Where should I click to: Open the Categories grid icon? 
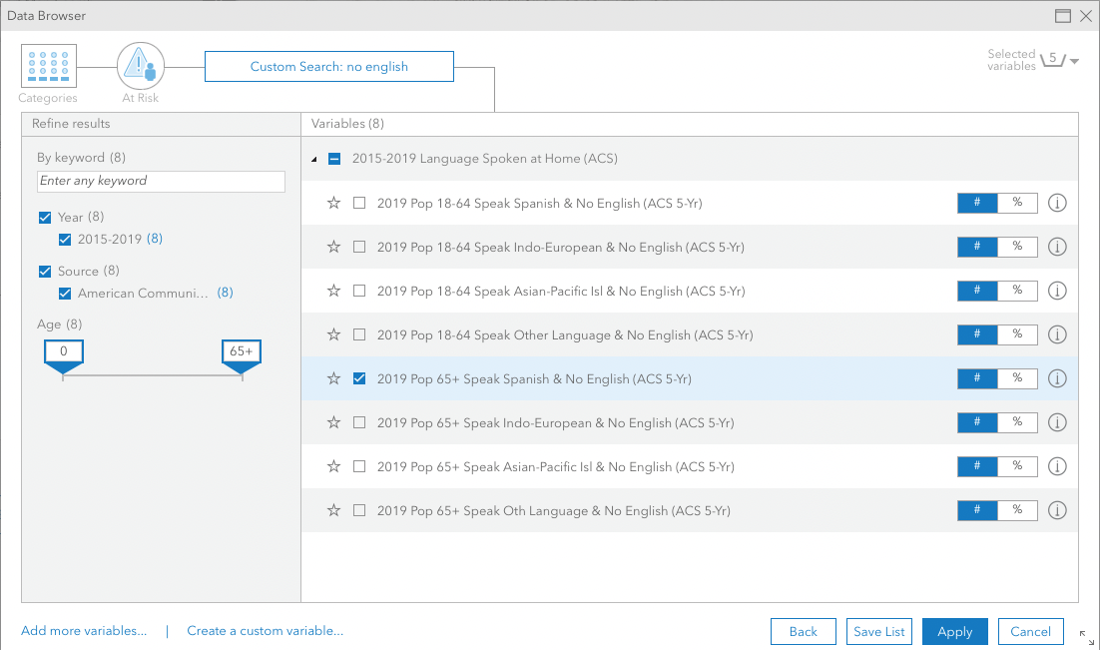[x=48, y=66]
